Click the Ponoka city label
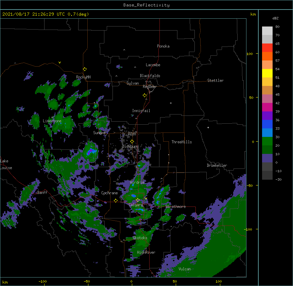The height and width of the screenshot is (286, 293). (163, 46)
